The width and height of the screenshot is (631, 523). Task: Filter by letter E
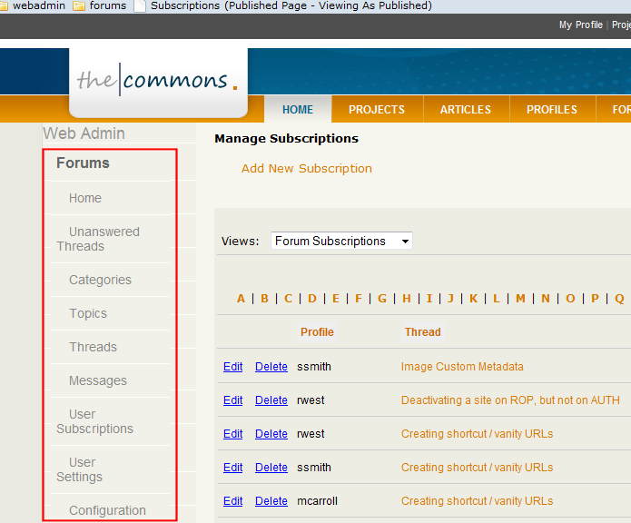336,299
